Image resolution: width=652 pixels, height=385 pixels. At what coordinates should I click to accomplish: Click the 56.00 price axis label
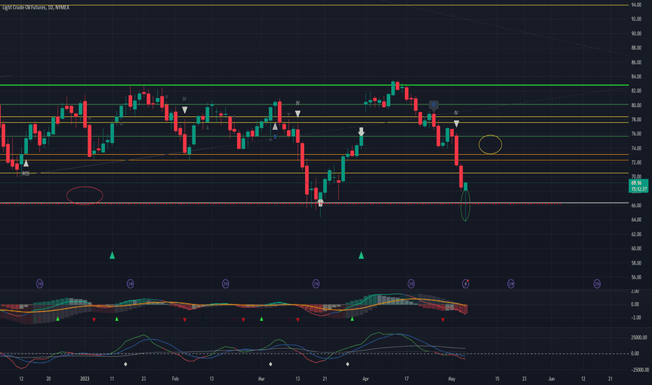point(636,277)
